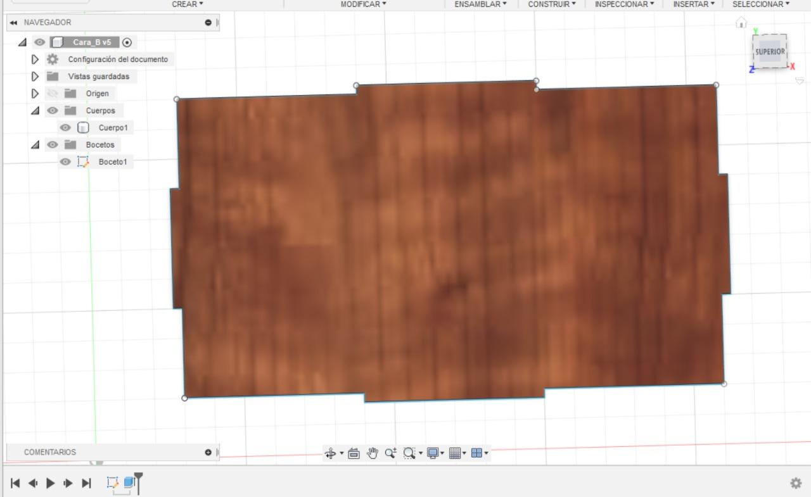Click the ViewCube home icon
This screenshot has width=811, height=497.
741,23
